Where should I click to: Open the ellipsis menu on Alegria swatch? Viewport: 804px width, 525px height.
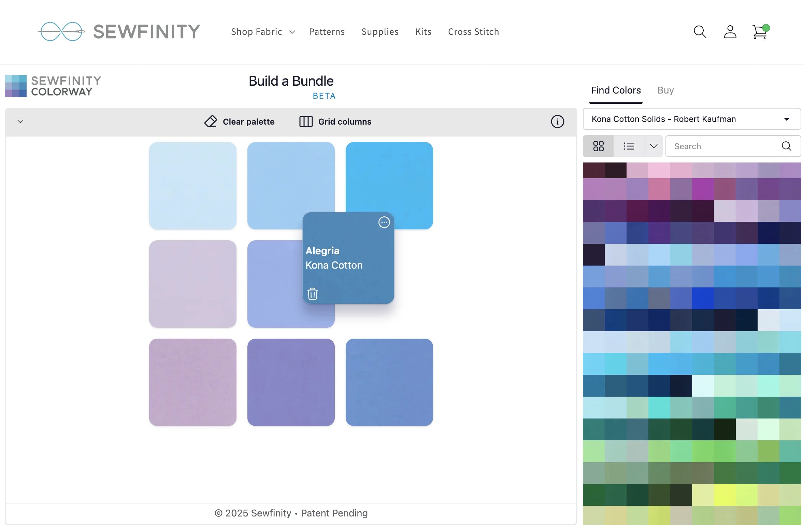point(384,222)
